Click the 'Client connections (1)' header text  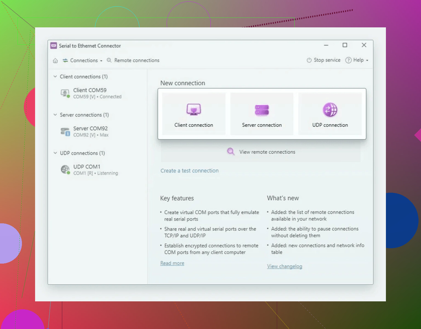point(84,77)
